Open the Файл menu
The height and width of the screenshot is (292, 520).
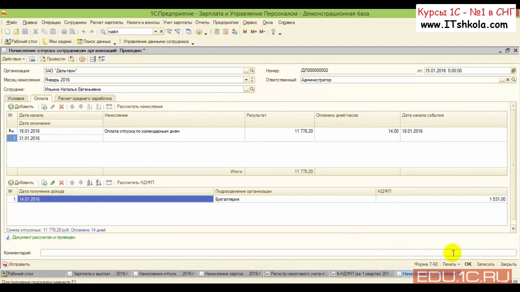click(11, 23)
